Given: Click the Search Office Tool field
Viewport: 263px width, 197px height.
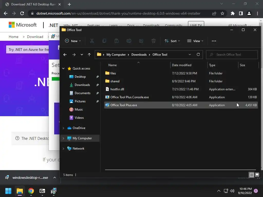Looking at the screenshot, I should tap(232, 55).
